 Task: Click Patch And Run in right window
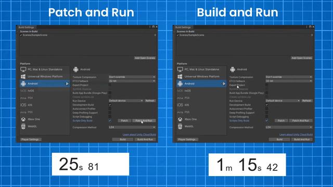(301, 121)
